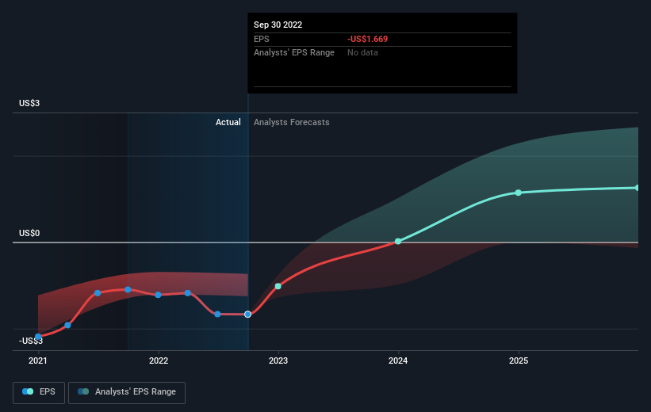Screen dimensions: 651x412
Task: Click the EPS data point at 2022 start
Action: (158, 295)
